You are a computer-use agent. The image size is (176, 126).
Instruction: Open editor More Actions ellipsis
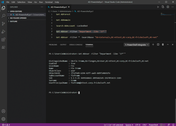173,7
